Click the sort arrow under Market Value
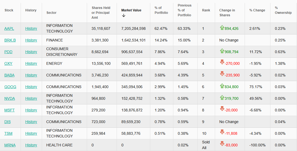Screen dimensions: 297x151 coord(124,15)
